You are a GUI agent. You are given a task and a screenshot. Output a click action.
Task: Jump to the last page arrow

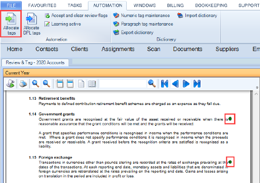[x=197, y=84]
